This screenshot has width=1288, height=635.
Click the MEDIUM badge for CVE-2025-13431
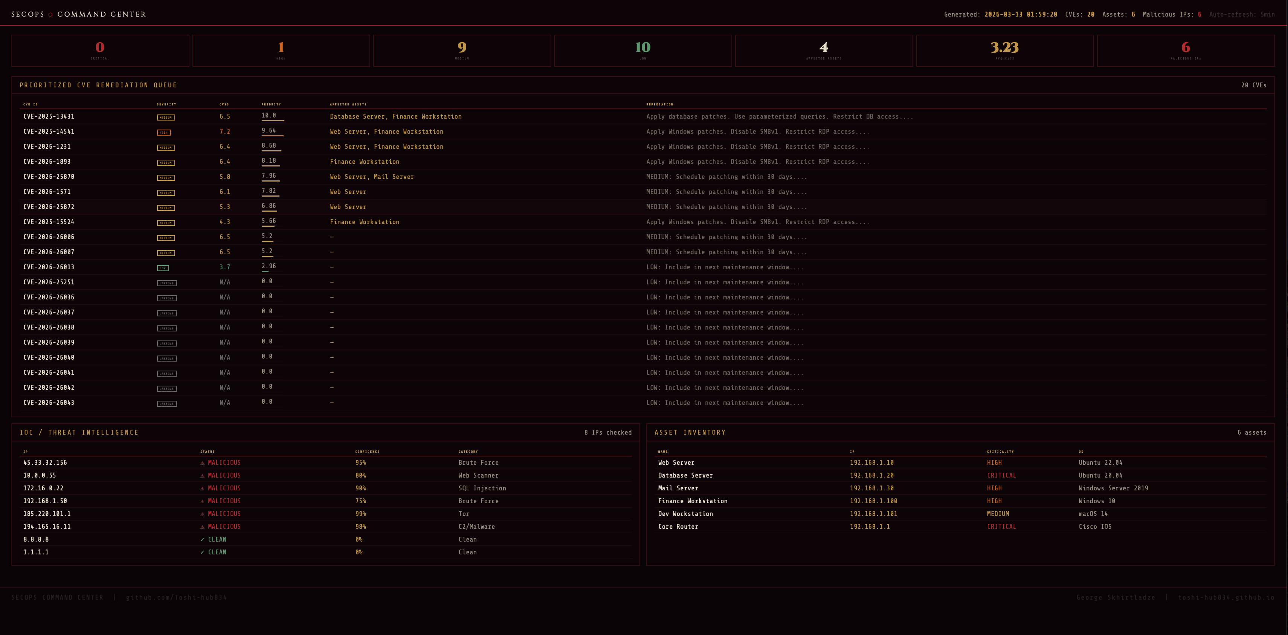tap(166, 118)
